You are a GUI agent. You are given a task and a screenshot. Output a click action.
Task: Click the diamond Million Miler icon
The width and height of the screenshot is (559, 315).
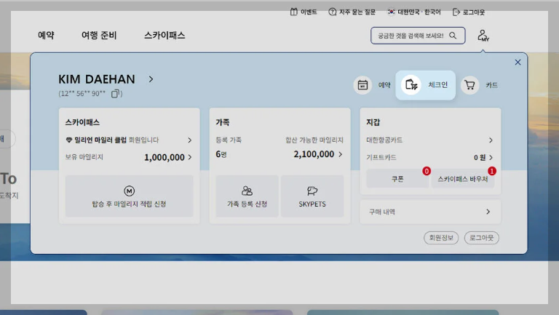69,140
